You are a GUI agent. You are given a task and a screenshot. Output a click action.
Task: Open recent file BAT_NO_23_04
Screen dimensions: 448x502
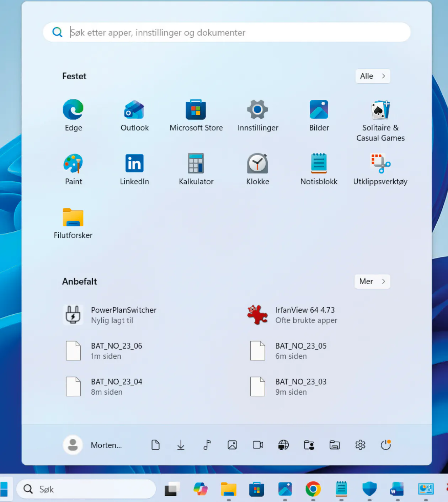tap(104, 386)
